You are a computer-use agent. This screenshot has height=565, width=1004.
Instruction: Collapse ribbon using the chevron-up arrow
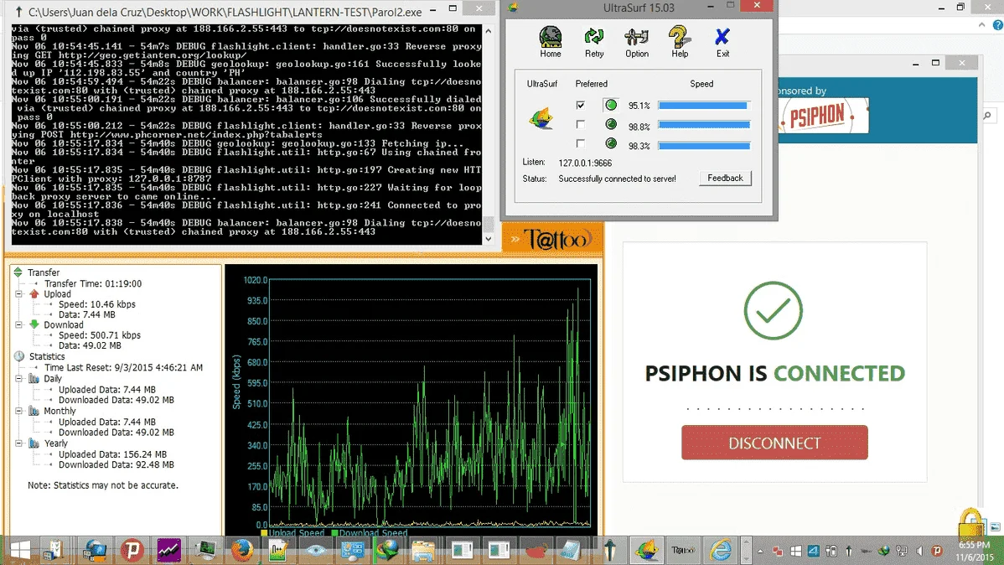coord(981,25)
